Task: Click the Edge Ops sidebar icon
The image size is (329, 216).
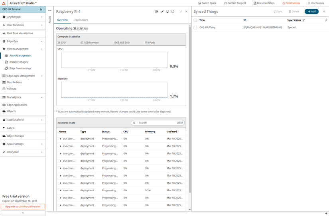Action: (4, 41)
